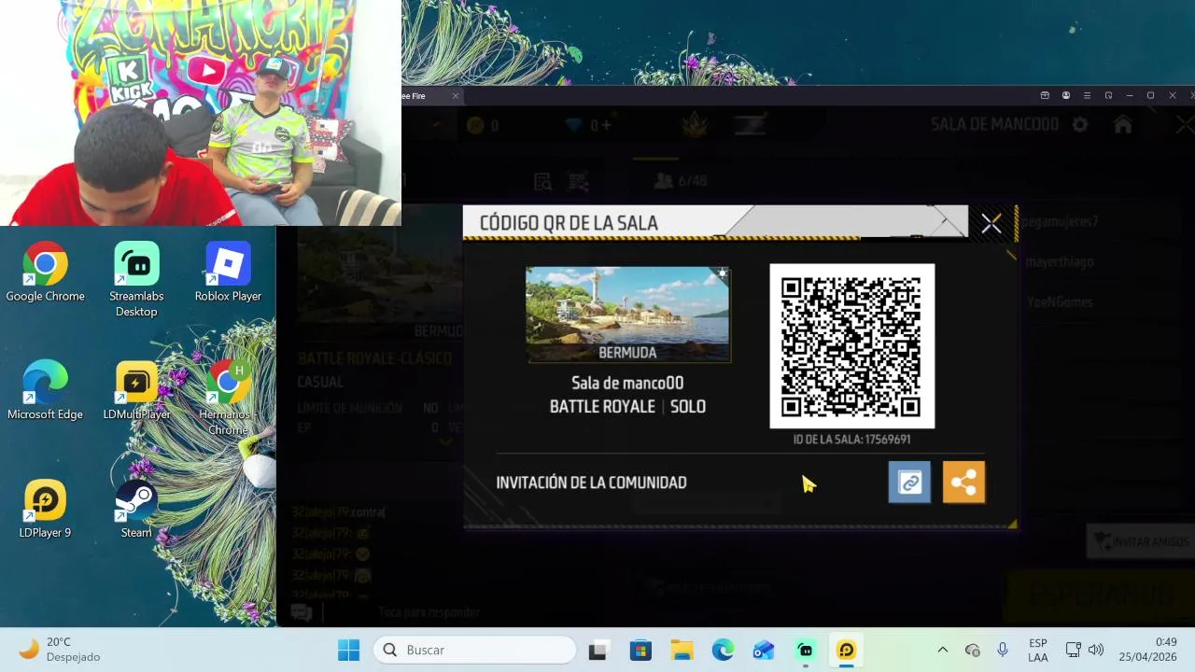Viewport: 1195px width, 672px height.
Task: Click LDPlayer screen capture icon
Action: (x=1108, y=95)
